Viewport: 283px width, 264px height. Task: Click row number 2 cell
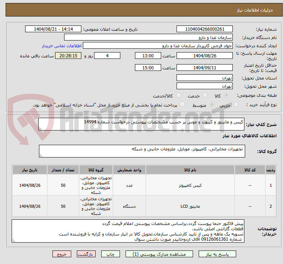[271, 206]
